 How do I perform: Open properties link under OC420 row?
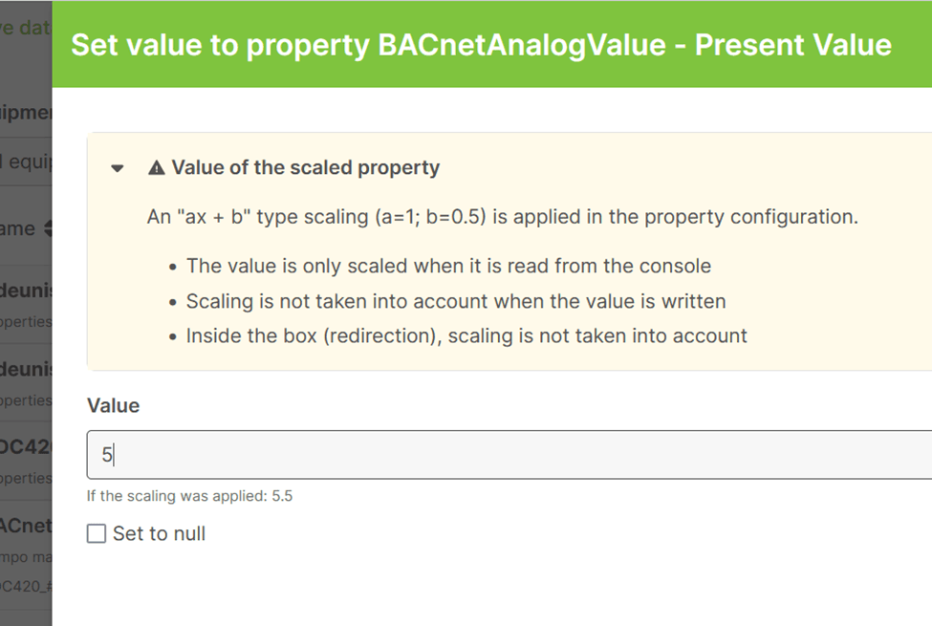26,478
